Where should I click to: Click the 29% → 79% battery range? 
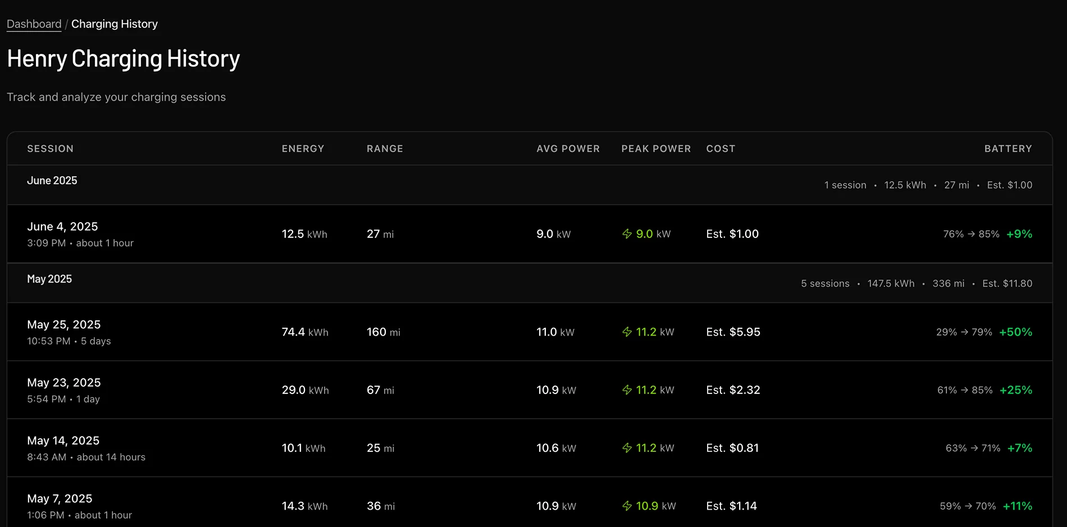coord(964,332)
